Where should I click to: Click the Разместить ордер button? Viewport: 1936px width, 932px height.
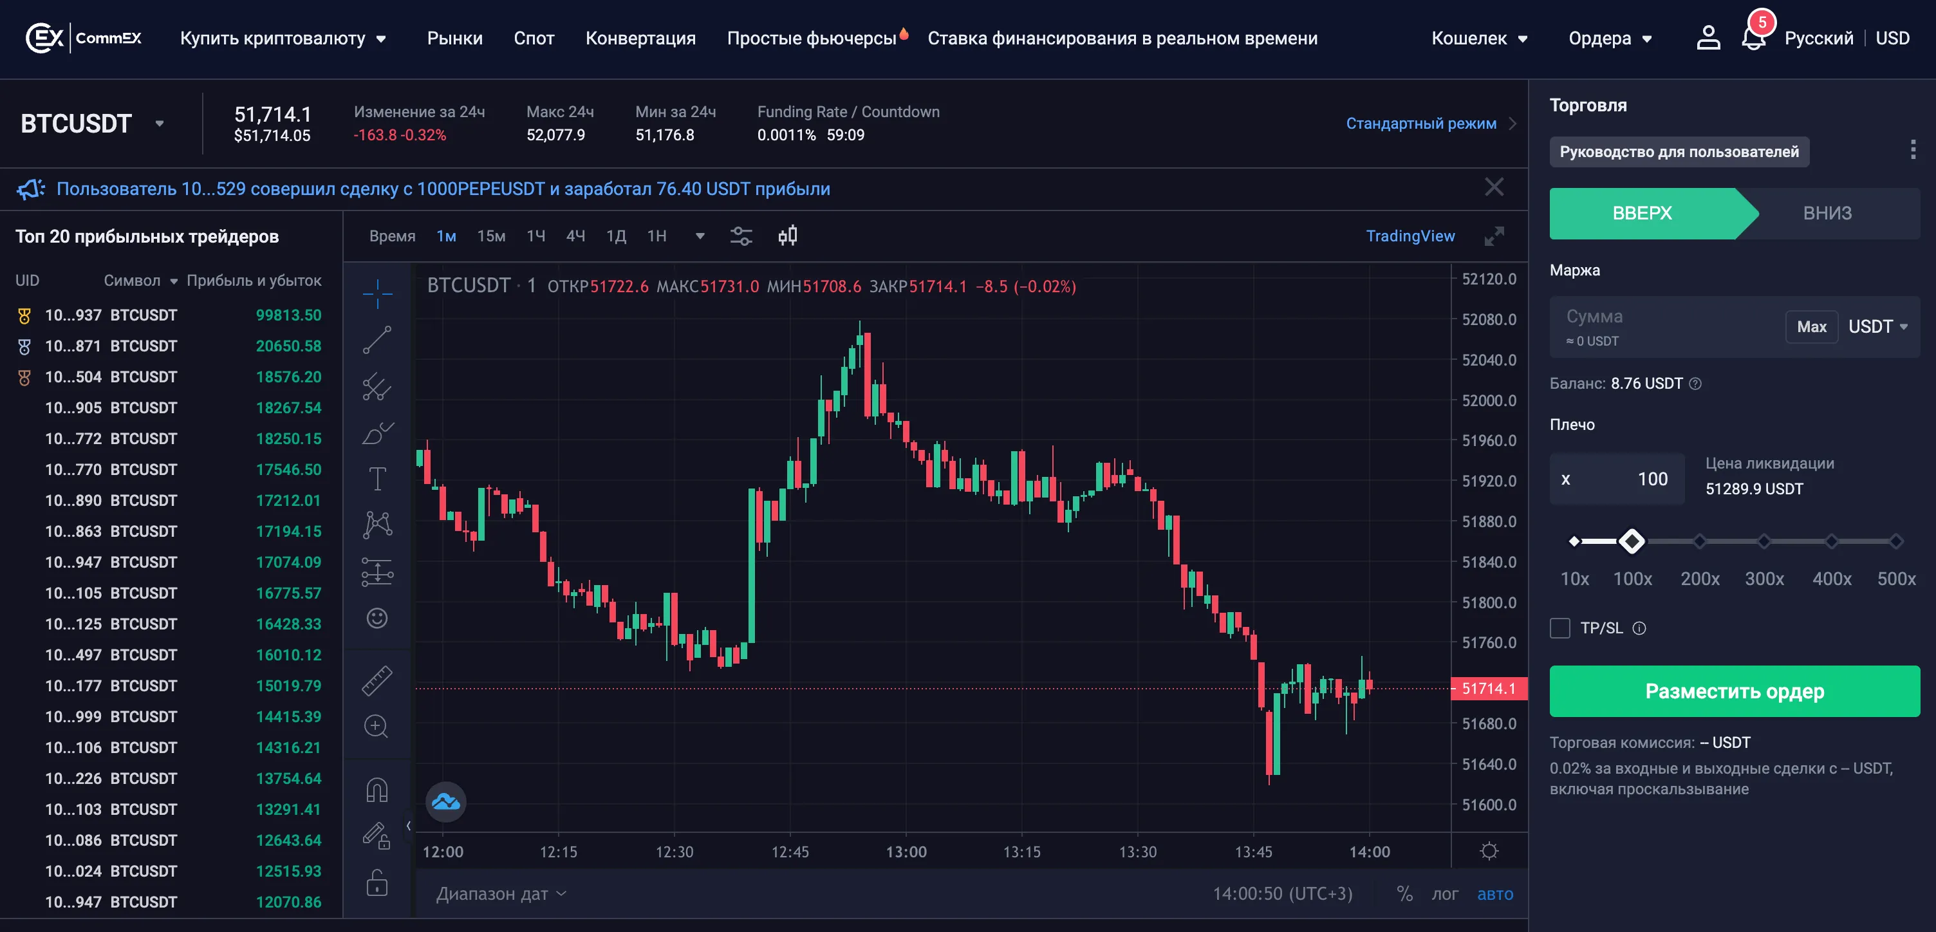(1734, 691)
